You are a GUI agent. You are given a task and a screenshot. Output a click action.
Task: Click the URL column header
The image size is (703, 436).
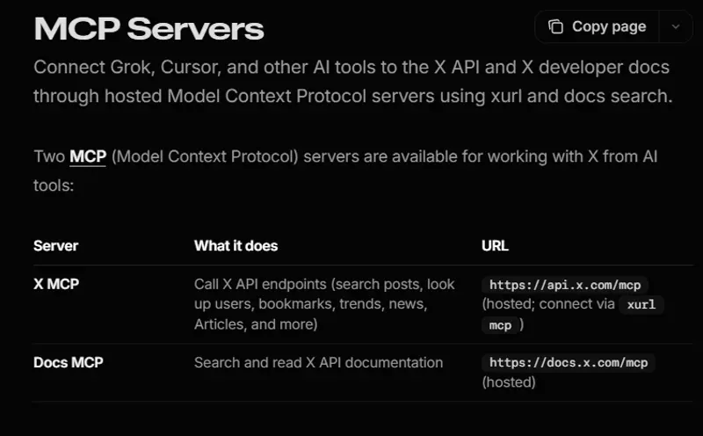495,246
